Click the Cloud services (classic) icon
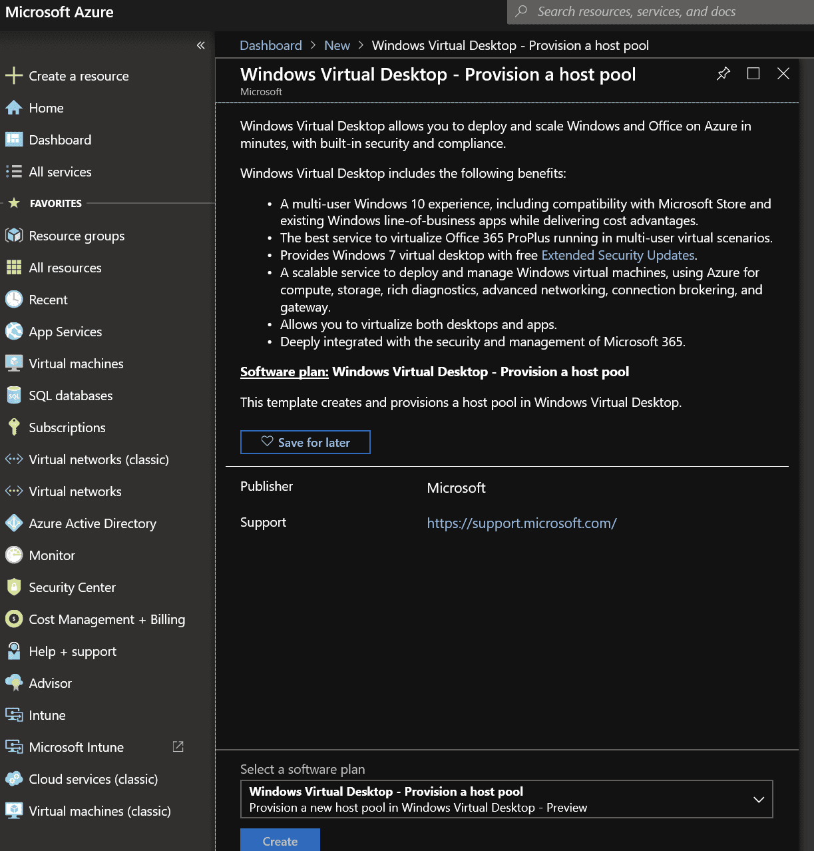Image resolution: width=814 pixels, height=851 pixels. [14, 778]
